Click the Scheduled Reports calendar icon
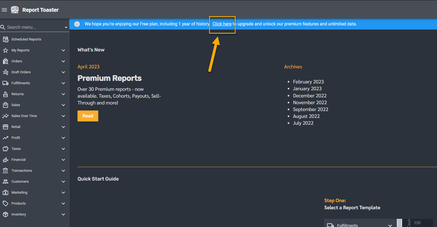Image resolution: width=437 pixels, height=227 pixels. tap(5, 39)
